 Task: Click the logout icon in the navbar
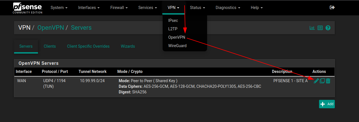332,8
